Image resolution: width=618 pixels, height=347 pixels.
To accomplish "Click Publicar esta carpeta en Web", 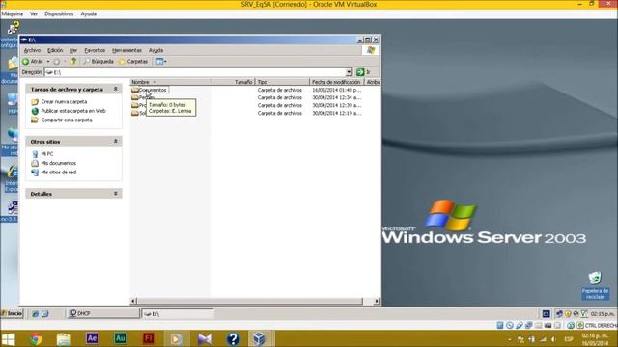I will (x=73, y=111).
